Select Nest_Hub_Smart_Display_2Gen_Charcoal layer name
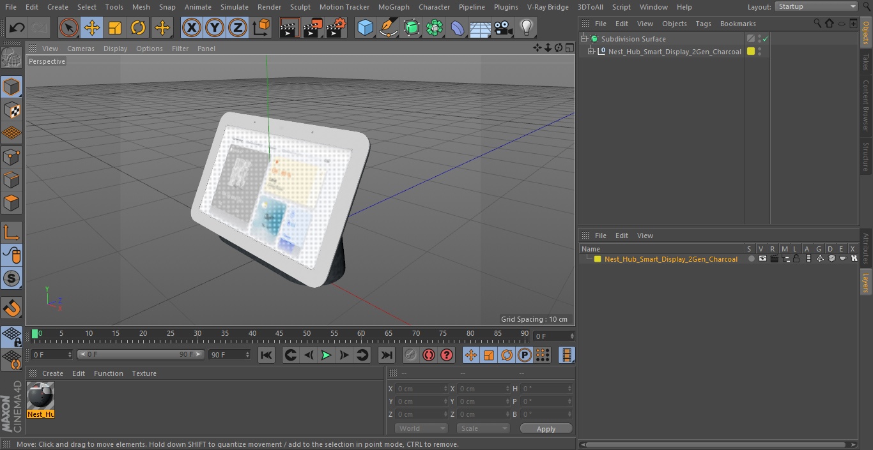Image resolution: width=873 pixels, height=450 pixels. pos(671,259)
